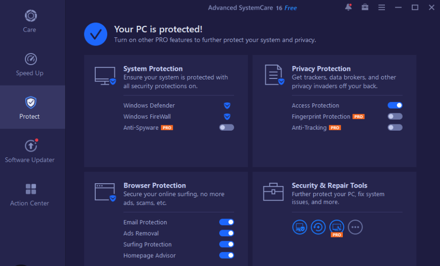This screenshot has height=266, width=440.
Task: Open the circular restore repair tool icon
Action: 318,227
